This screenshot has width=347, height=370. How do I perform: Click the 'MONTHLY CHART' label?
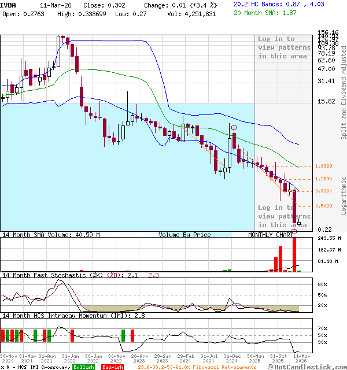click(x=271, y=235)
